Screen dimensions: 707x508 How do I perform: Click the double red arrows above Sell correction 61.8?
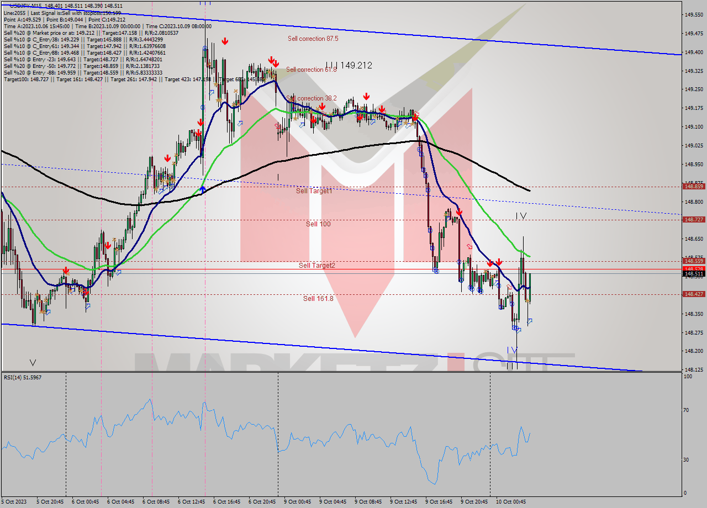click(272, 61)
